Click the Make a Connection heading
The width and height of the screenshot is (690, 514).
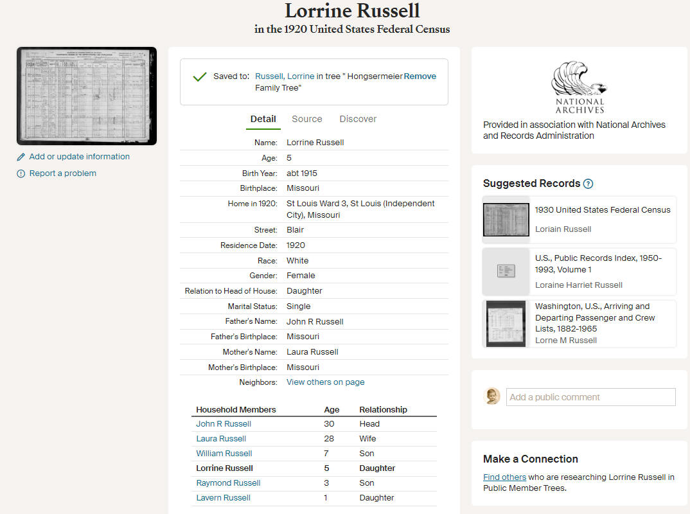[530, 459]
